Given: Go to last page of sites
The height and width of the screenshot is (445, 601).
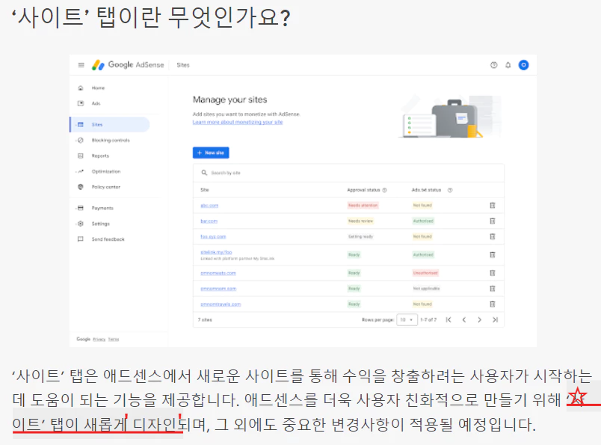Looking at the screenshot, I should [x=495, y=319].
